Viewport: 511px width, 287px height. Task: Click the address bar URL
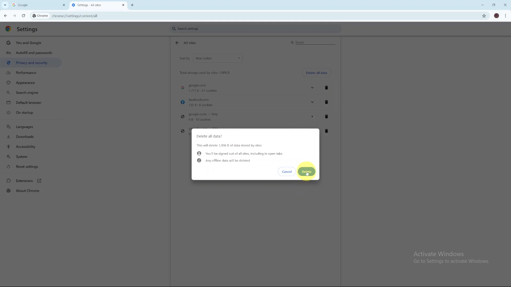click(74, 16)
